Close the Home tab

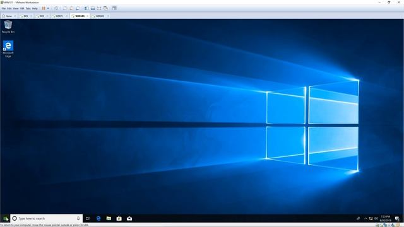(15, 16)
